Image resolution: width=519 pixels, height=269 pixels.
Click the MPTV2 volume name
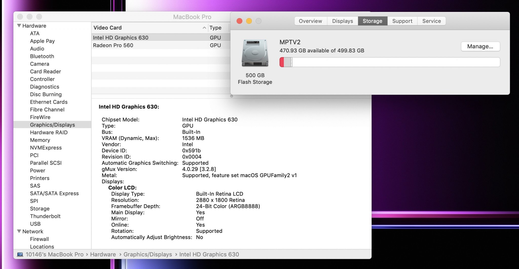tap(290, 42)
